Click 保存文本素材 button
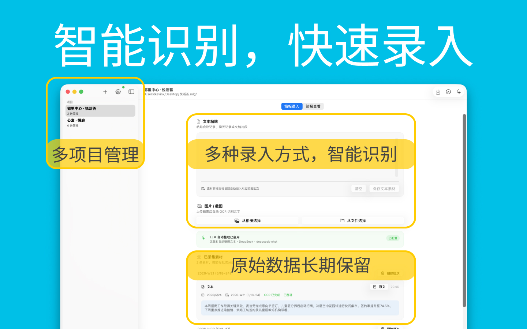The width and height of the screenshot is (527, 329). (x=384, y=189)
